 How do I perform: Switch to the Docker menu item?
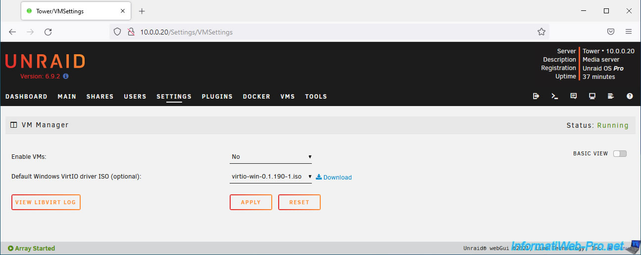[x=256, y=97]
